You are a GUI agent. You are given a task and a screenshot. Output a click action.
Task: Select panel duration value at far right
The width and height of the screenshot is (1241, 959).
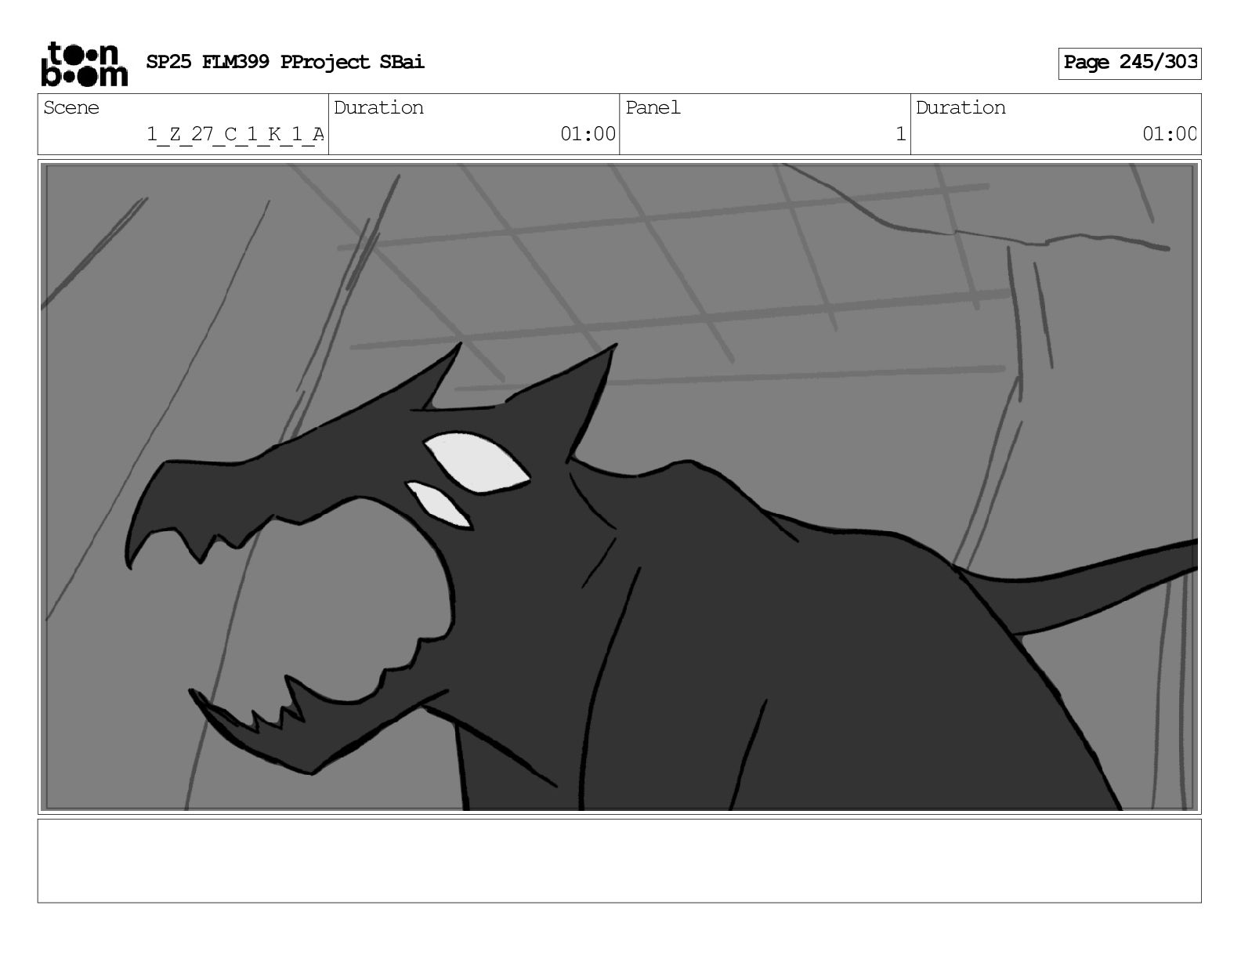click(1170, 135)
